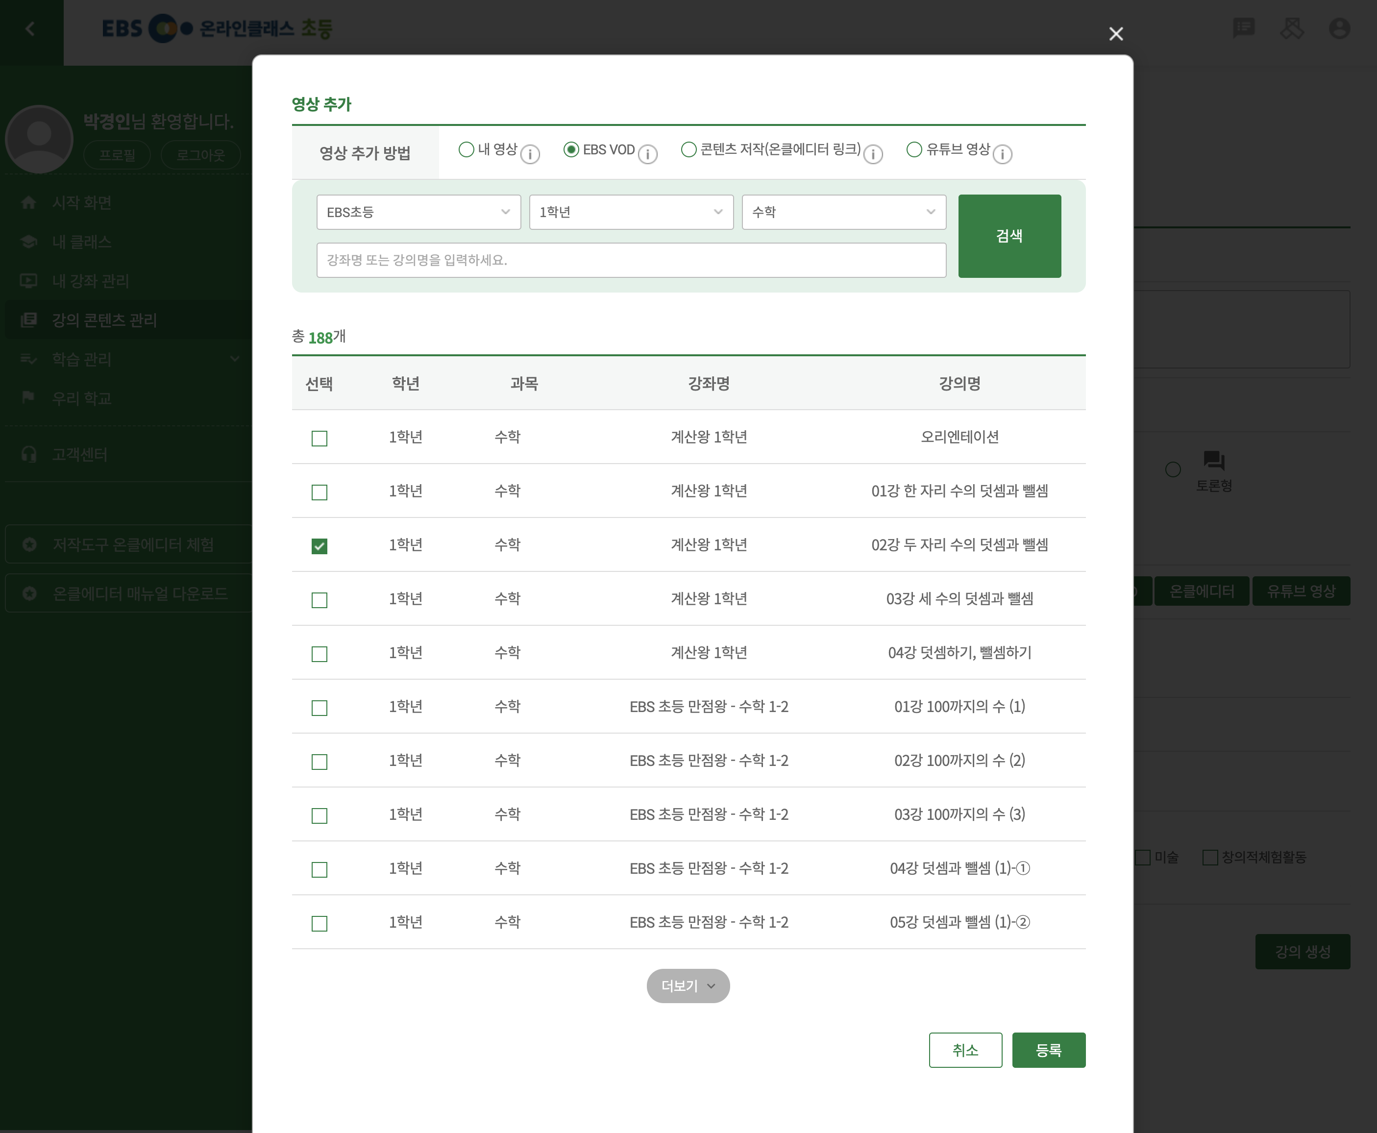Close the 영상 추가 dialog with X
1377x1133 pixels.
[1116, 34]
